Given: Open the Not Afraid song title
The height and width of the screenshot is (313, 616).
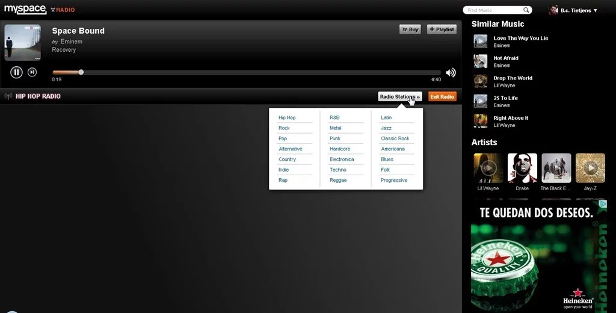Looking at the screenshot, I should [506, 58].
